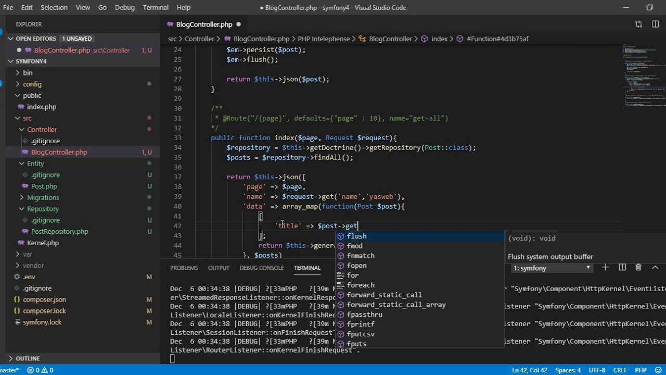
Task: Expand the config folder
Action: pyautogui.click(x=18, y=84)
